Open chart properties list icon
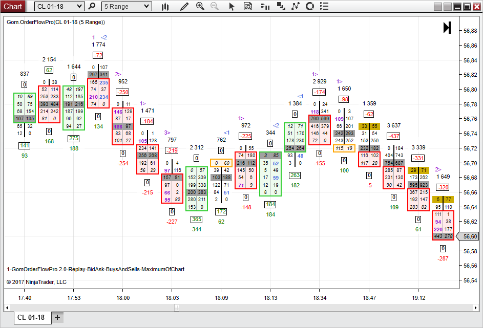This screenshot has width=483, height=328. coord(324,6)
